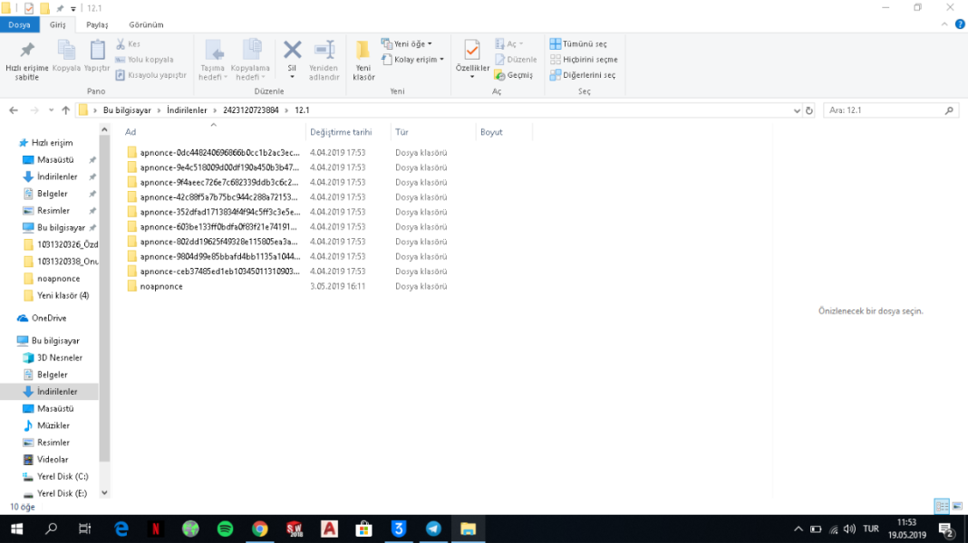Click the up-arrow parent folder button
The height and width of the screenshot is (543, 968).
(65, 110)
